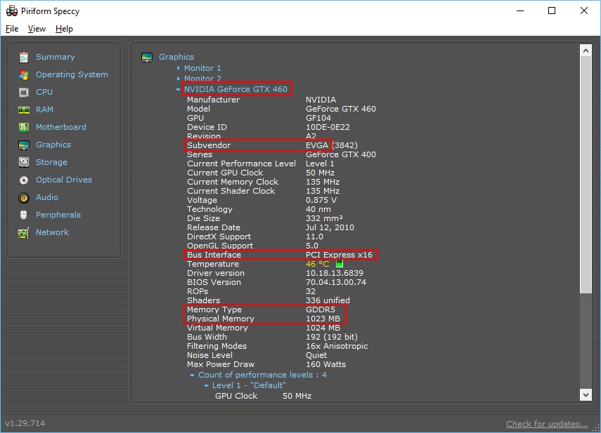The height and width of the screenshot is (433, 601).
Task: Select the Manufacturer NVIDIA row
Action: pyautogui.click(x=261, y=100)
